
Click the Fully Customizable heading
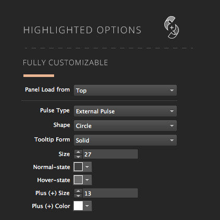pyautogui.click(x=66, y=62)
